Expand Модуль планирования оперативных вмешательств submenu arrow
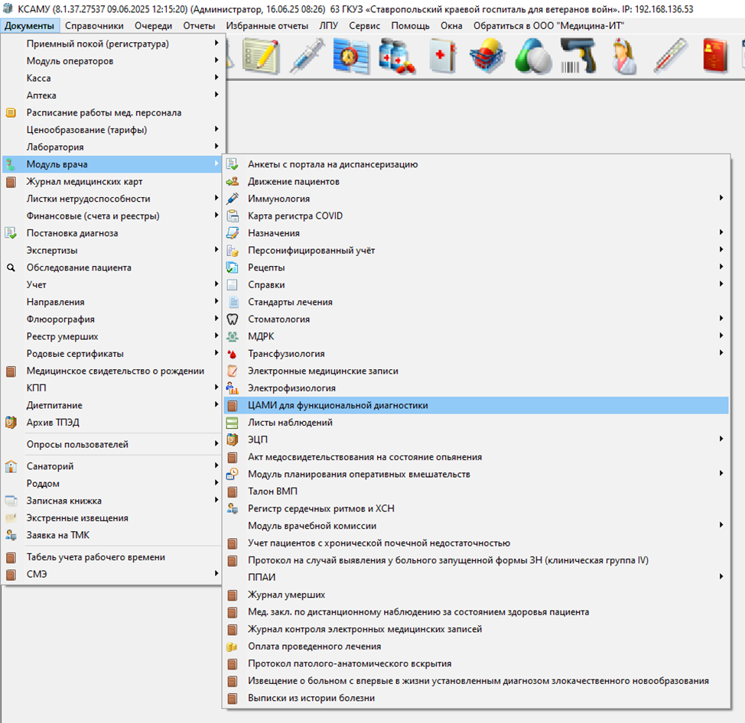 (721, 474)
